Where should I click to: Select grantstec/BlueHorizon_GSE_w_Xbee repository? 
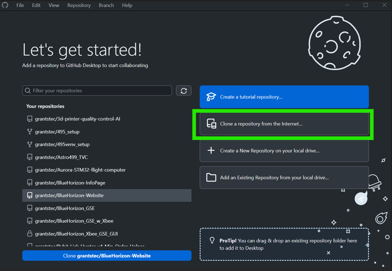point(107,221)
